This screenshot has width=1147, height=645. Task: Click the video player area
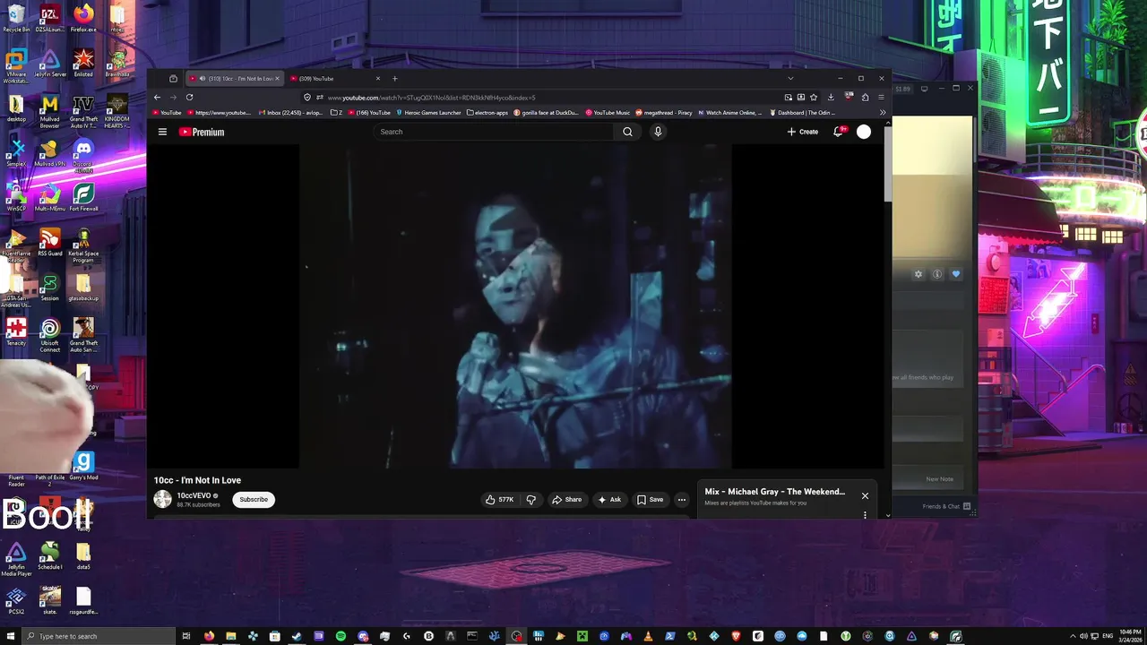515,307
